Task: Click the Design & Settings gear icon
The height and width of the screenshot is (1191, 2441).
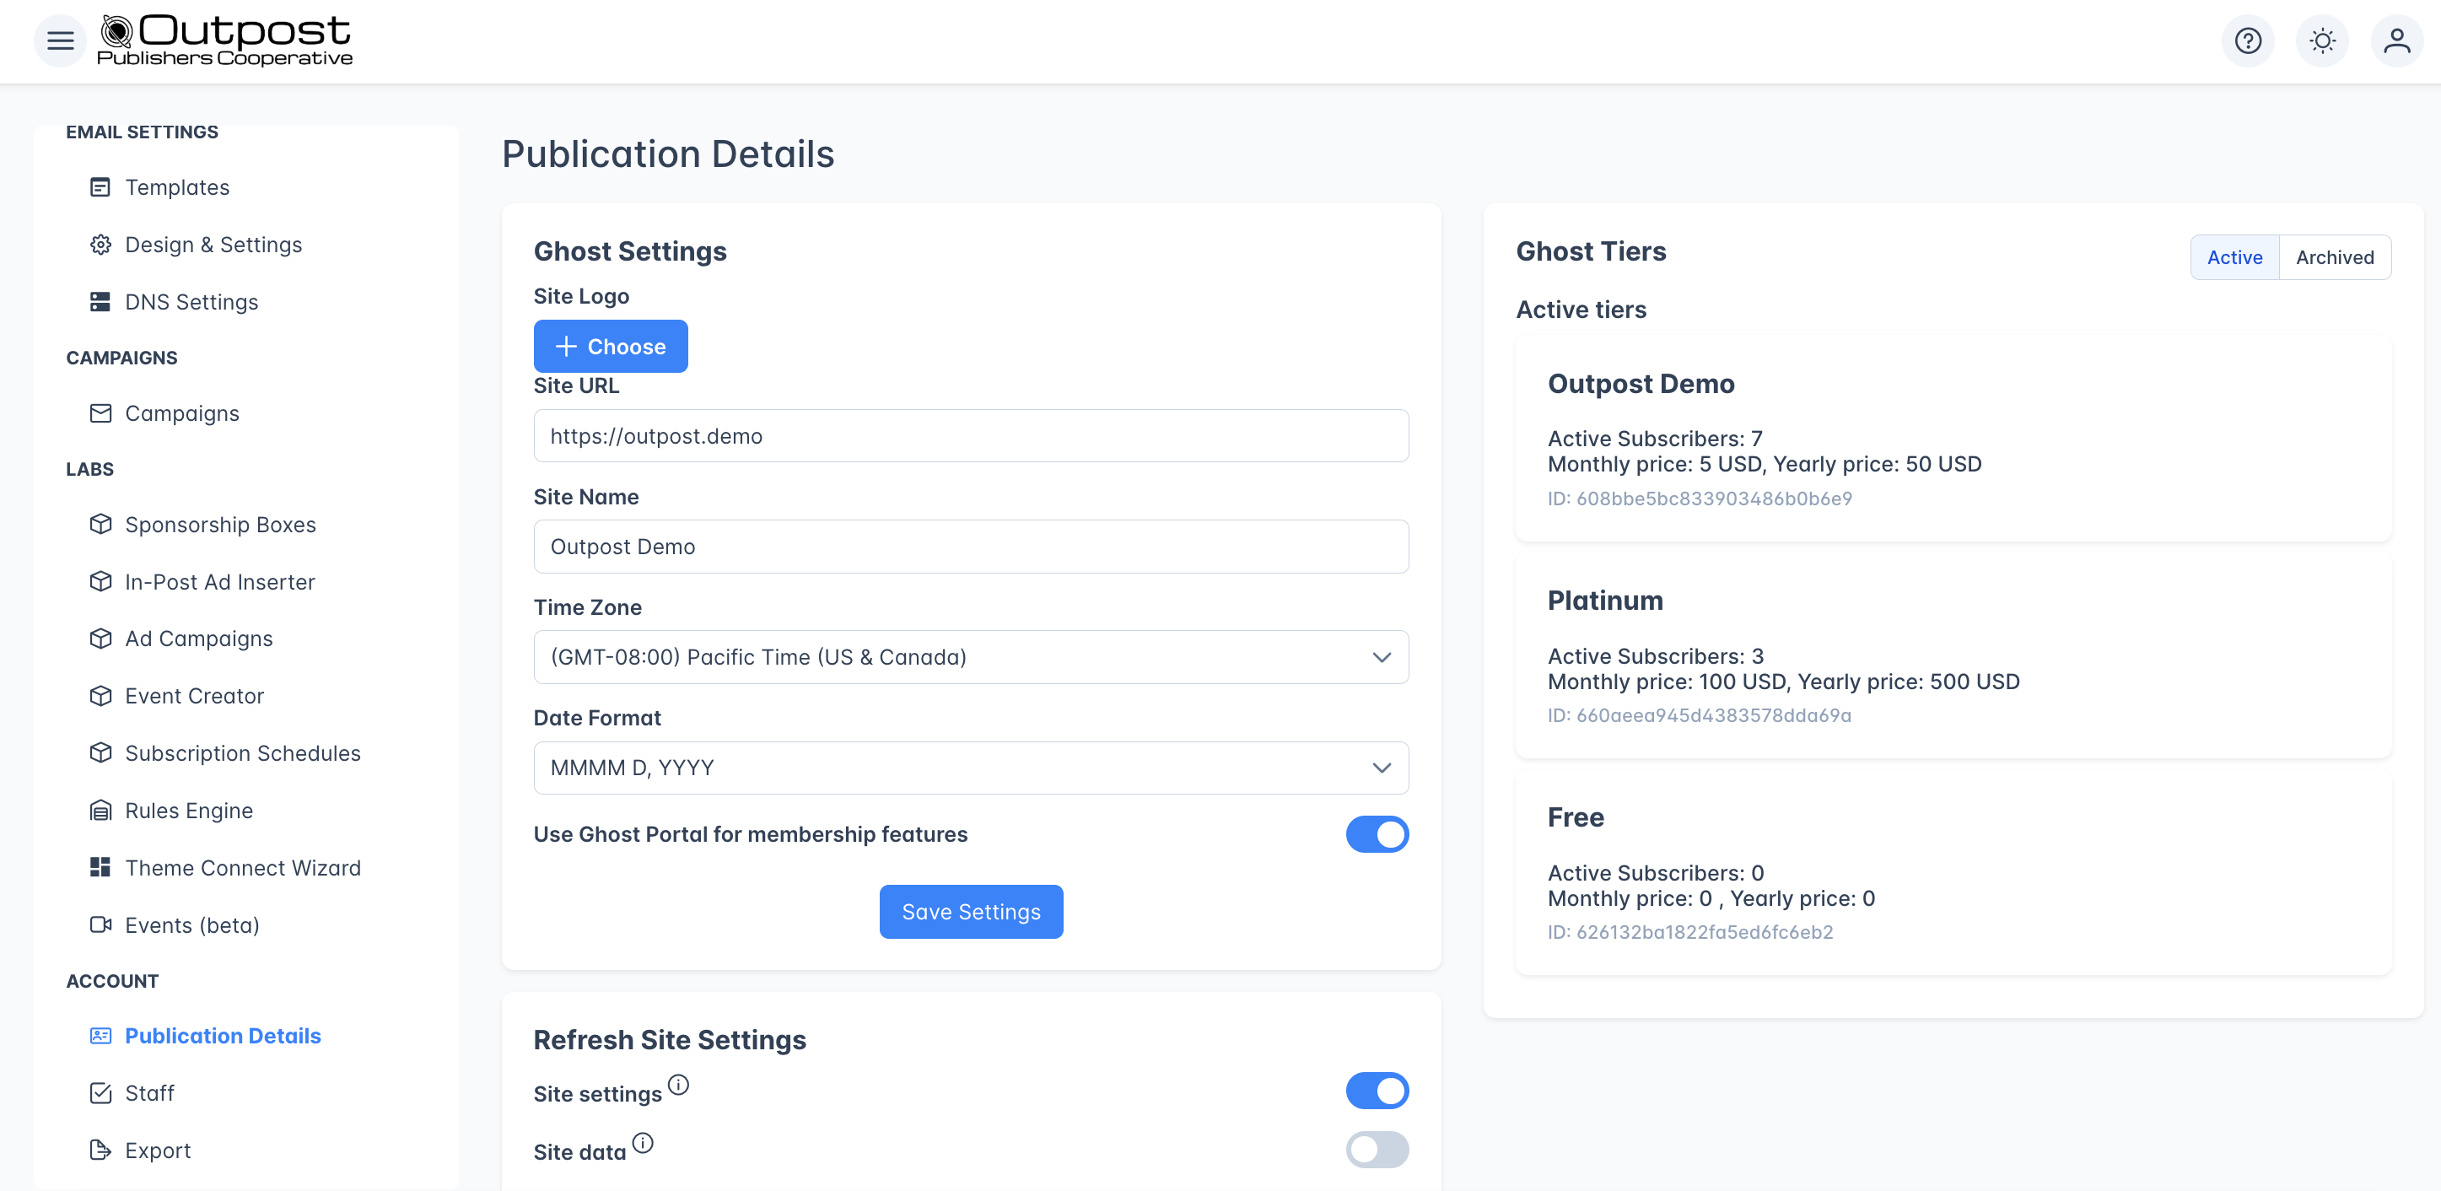Action: coord(100,245)
